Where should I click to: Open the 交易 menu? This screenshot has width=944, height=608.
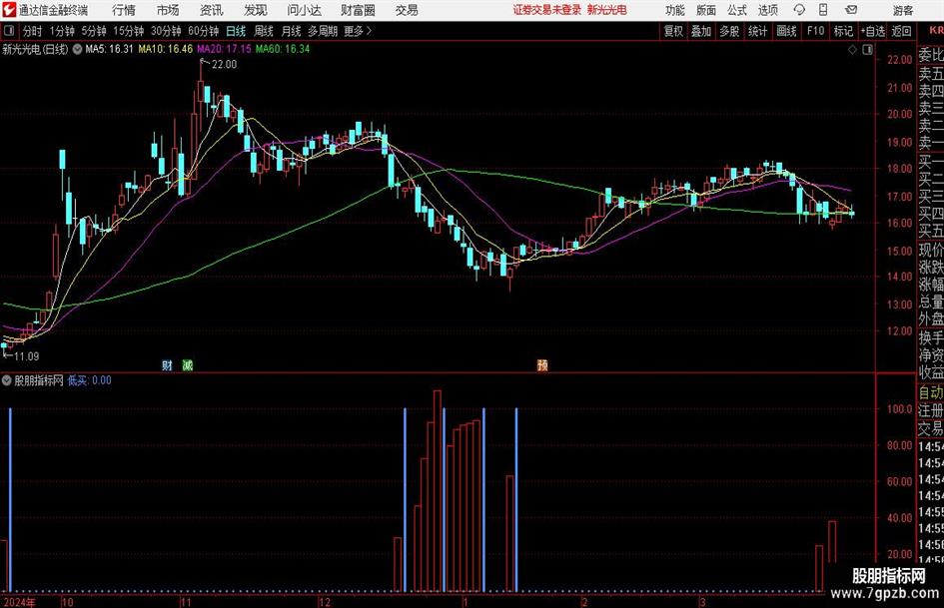coord(407,10)
